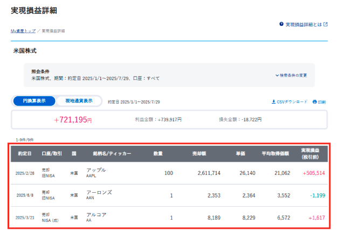This screenshot has width=338, height=230.
Task: Open the My資産トップ breadcrumb link
Action: coord(23,31)
